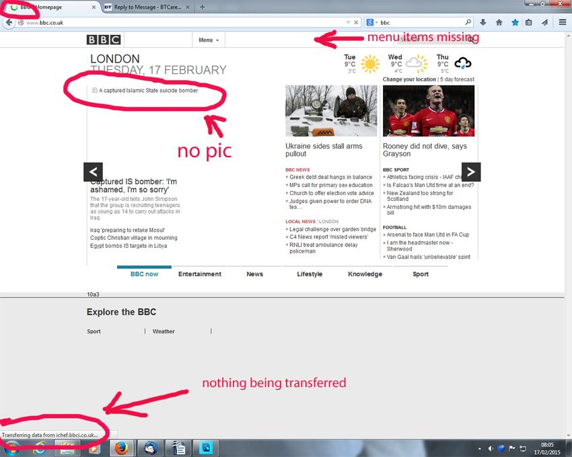Screen dimensions: 572x457
Task: Click the Change your location link
Action: coord(409,79)
